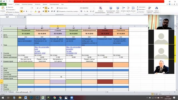Open the fill color dropdown arrow
178x100 pixels.
coord(37,11)
